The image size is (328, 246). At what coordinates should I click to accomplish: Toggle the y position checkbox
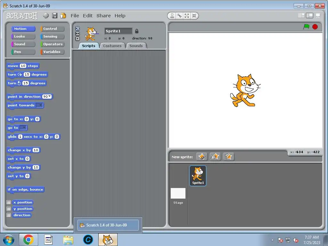tap(9, 209)
